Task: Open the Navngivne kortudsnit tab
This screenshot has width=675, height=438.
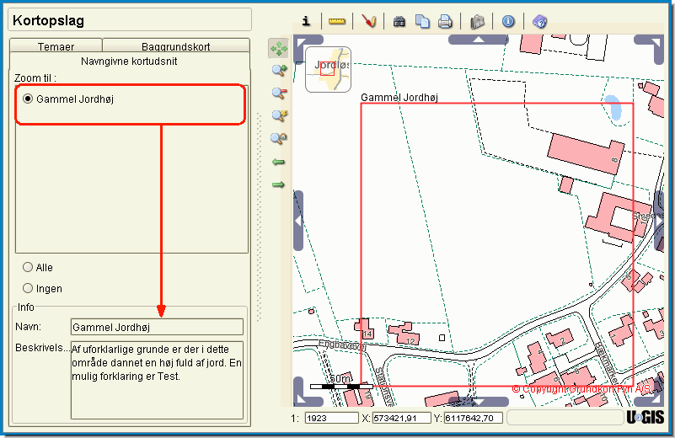Action: 129,61
